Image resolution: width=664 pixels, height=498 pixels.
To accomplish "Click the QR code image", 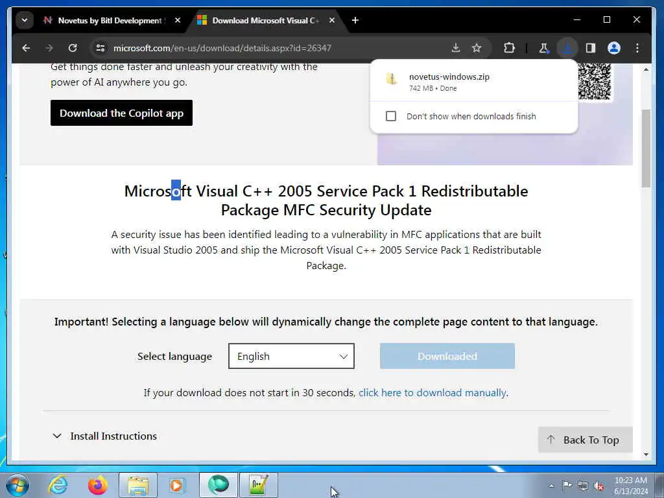I will 595,81.
